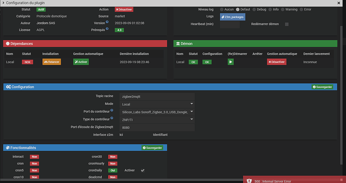Click Relancer to reinstall dependencies
Screen dimensions: 346x183
[x=52, y=62]
